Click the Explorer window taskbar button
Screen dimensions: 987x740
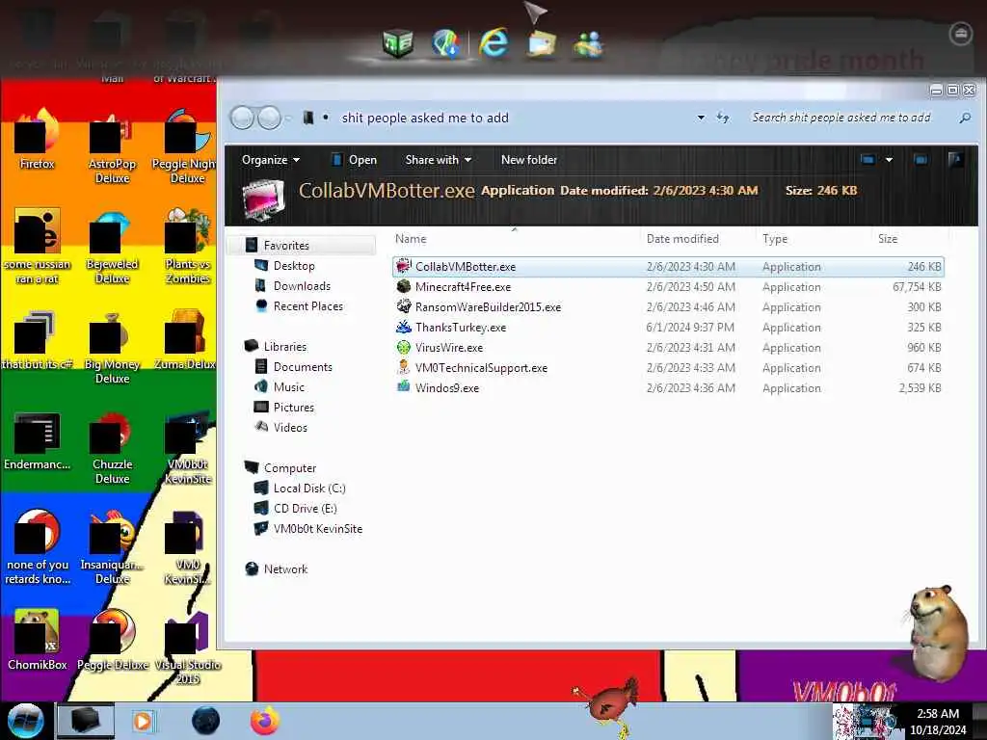coord(86,721)
